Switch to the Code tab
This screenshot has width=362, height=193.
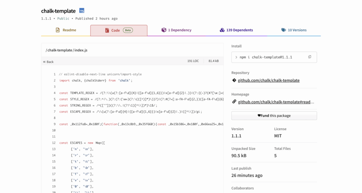click(x=119, y=30)
